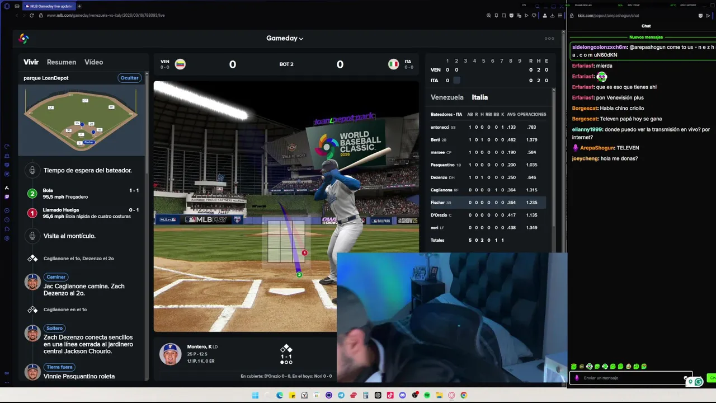Select Caglianone row in batters table
The height and width of the screenshot is (403, 716).
[x=488, y=190]
